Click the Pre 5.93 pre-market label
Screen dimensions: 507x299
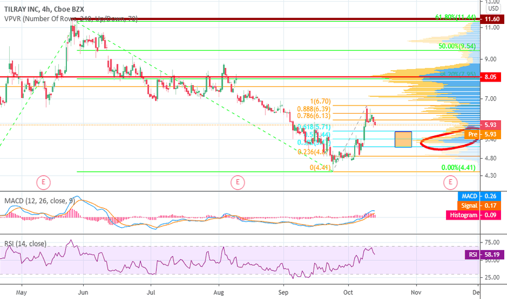coord(483,134)
